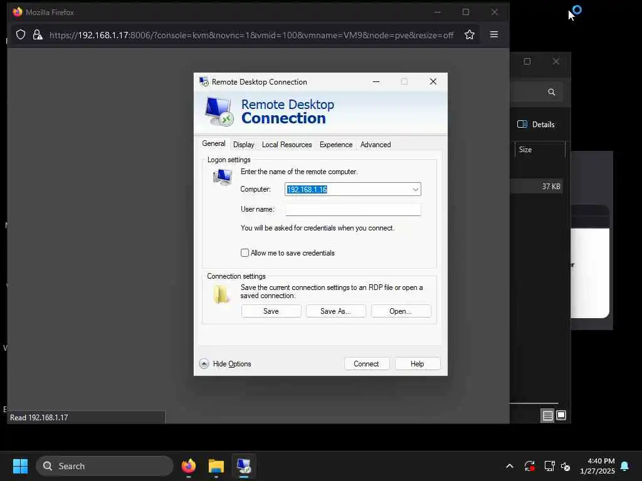Click the Connect button
Screen dimensions: 642x481
[x=366, y=364]
